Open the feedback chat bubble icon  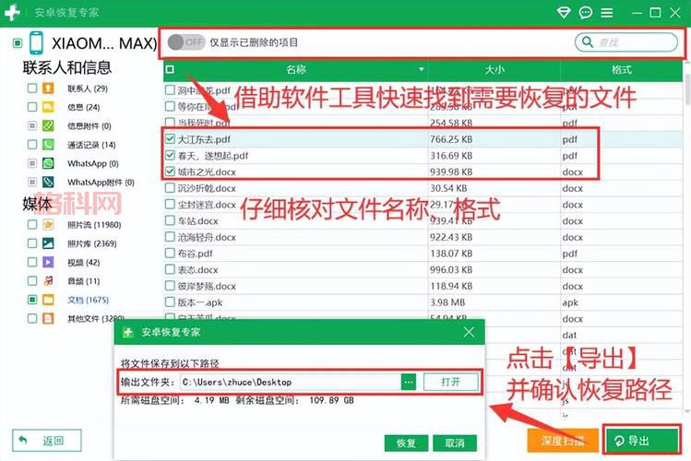(586, 13)
